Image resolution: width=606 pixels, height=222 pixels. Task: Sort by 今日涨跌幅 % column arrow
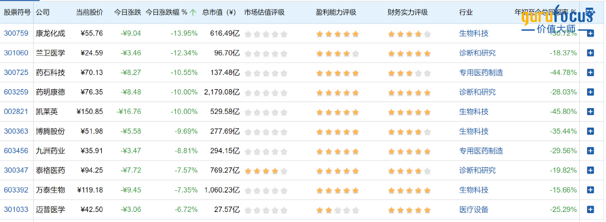pos(193,12)
